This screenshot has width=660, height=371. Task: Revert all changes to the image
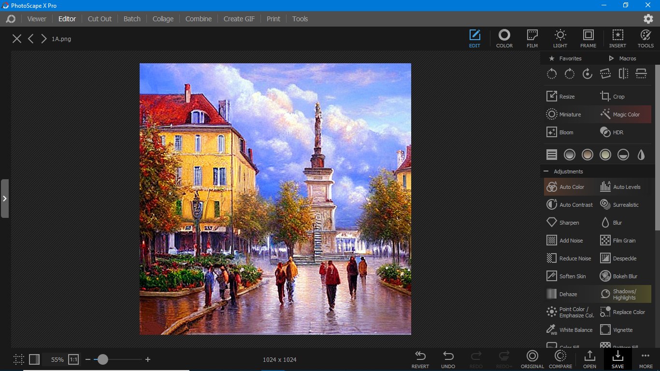coord(420,360)
